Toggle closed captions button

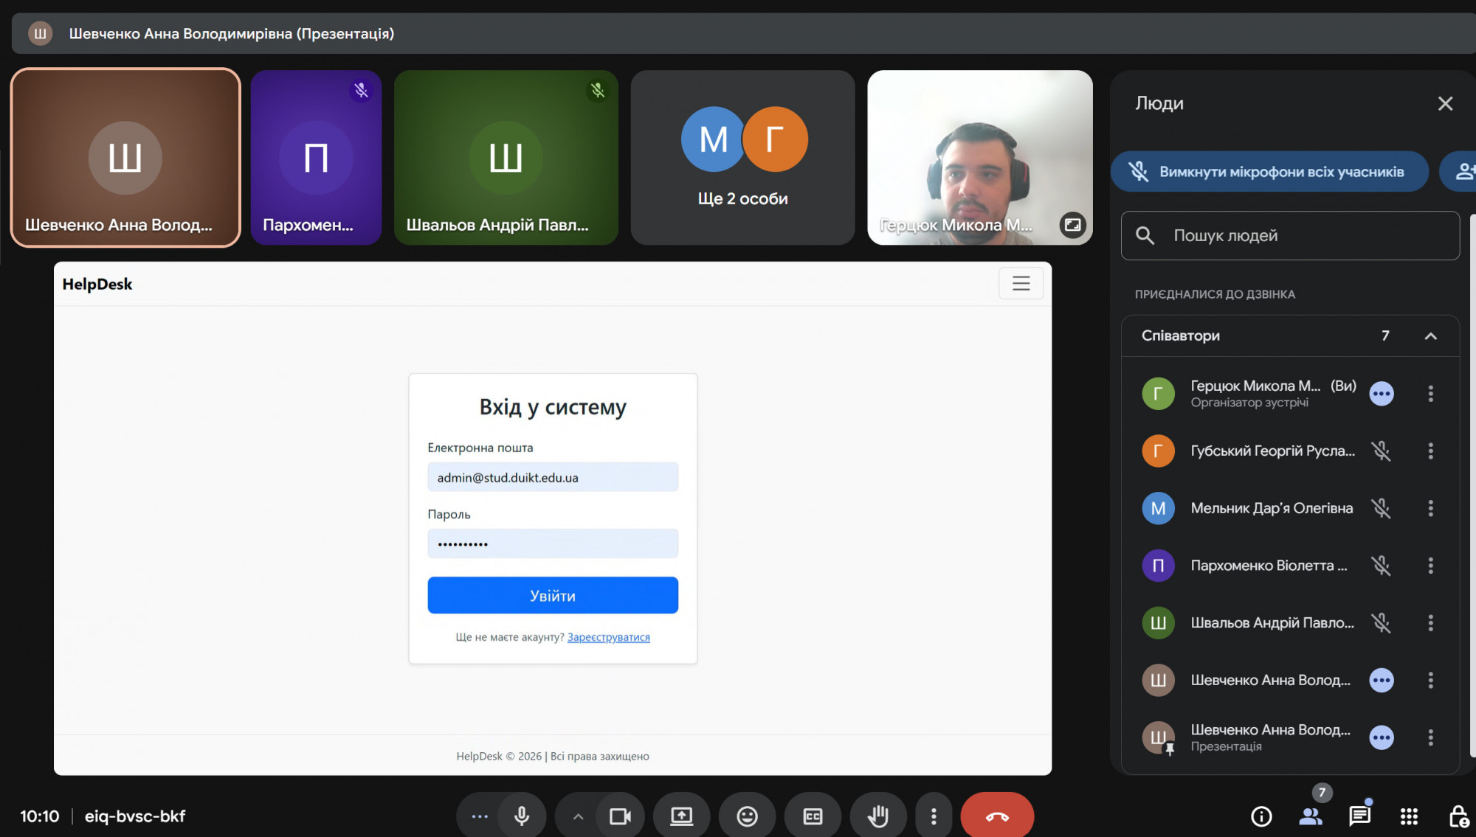(x=813, y=816)
